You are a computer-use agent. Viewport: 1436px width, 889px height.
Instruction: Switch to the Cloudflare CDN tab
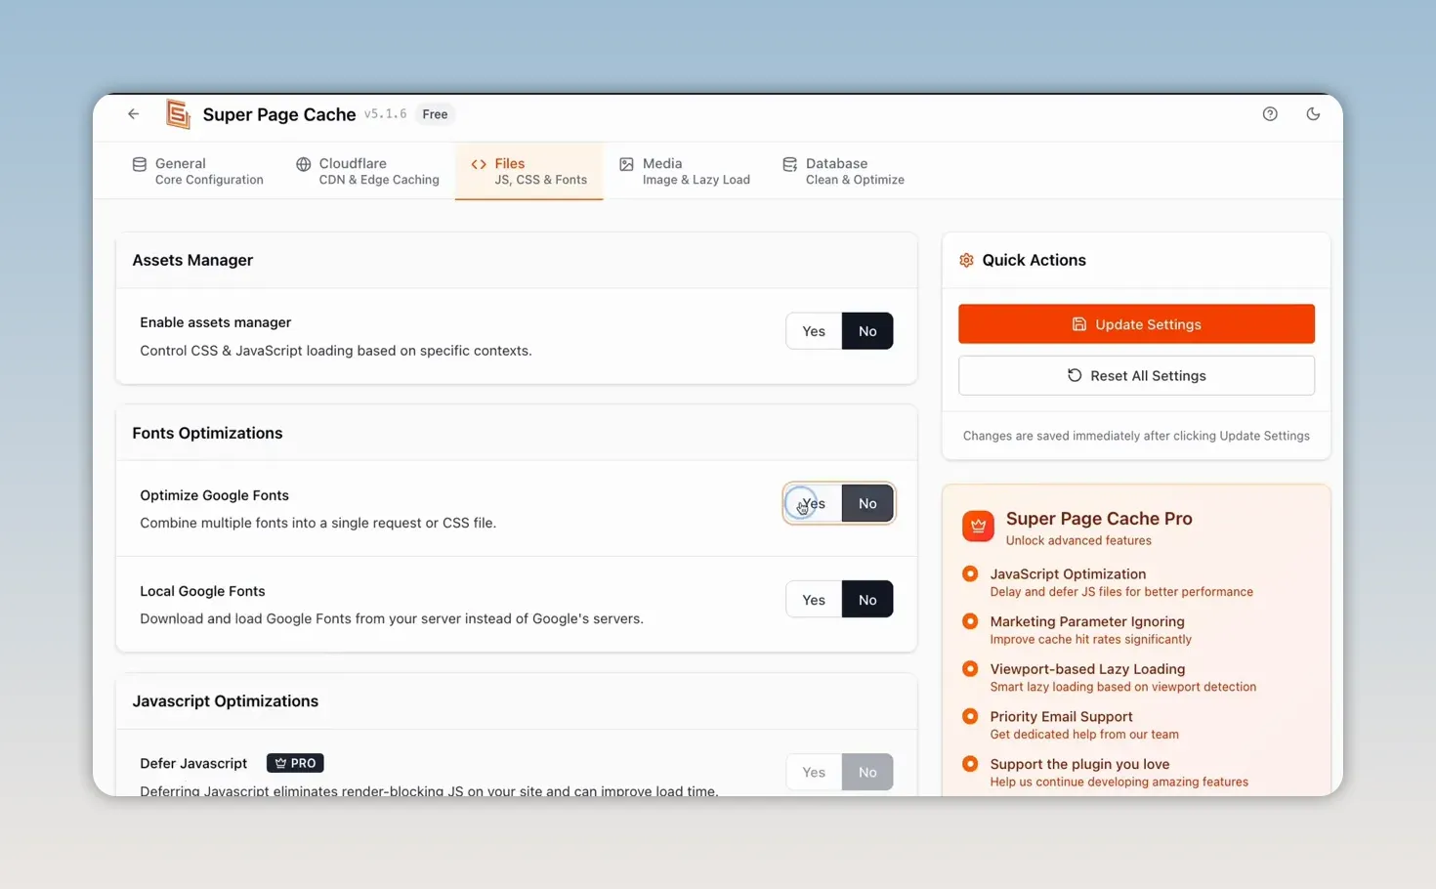[367, 171]
